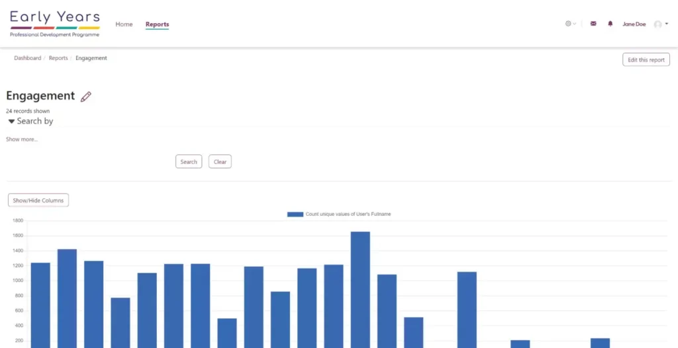Click pencil icon beside Engagement title
Screen dimensions: 678x348
tap(85, 97)
